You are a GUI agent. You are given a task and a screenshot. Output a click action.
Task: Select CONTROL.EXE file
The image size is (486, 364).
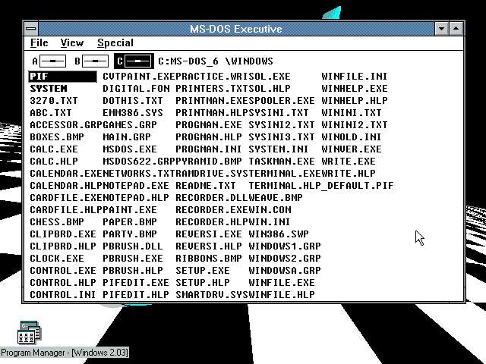pyautogui.click(x=63, y=270)
